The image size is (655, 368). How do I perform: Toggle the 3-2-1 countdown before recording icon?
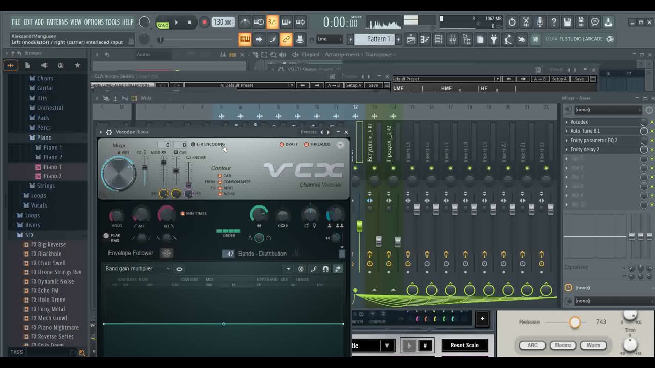click(x=272, y=22)
